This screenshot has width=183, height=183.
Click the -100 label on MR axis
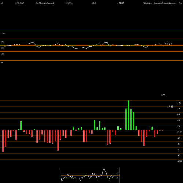(179, 161)
